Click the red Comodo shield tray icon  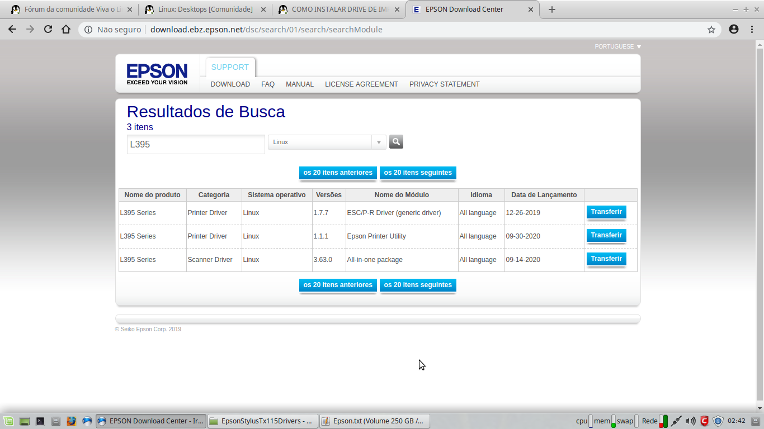(x=705, y=421)
